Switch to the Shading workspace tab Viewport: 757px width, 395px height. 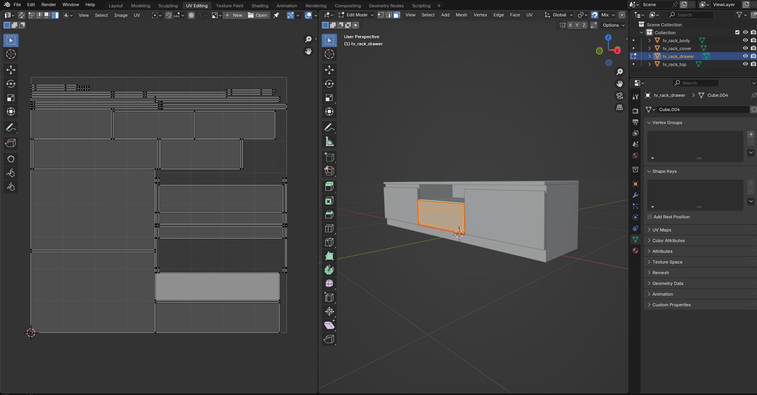pyautogui.click(x=259, y=6)
